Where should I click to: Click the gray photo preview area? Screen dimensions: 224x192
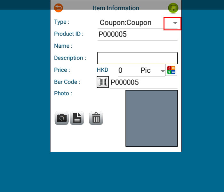click(x=152, y=118)
